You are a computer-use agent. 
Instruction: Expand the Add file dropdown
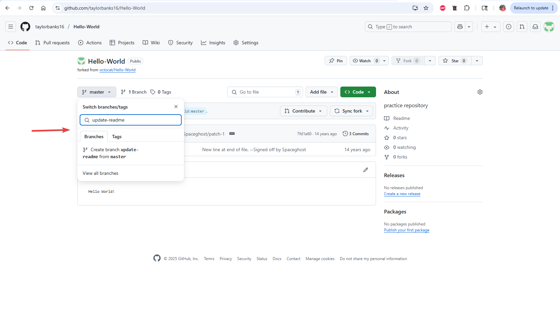[x=322, y=92]
